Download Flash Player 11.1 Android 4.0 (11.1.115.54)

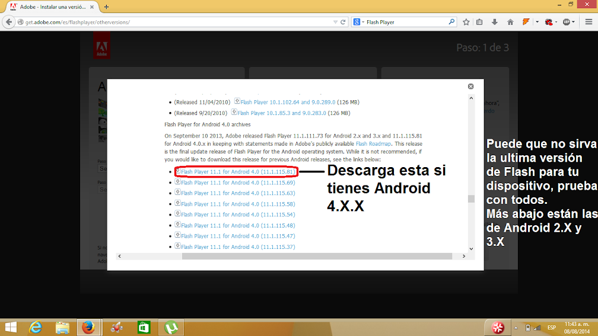pos(238,215)
